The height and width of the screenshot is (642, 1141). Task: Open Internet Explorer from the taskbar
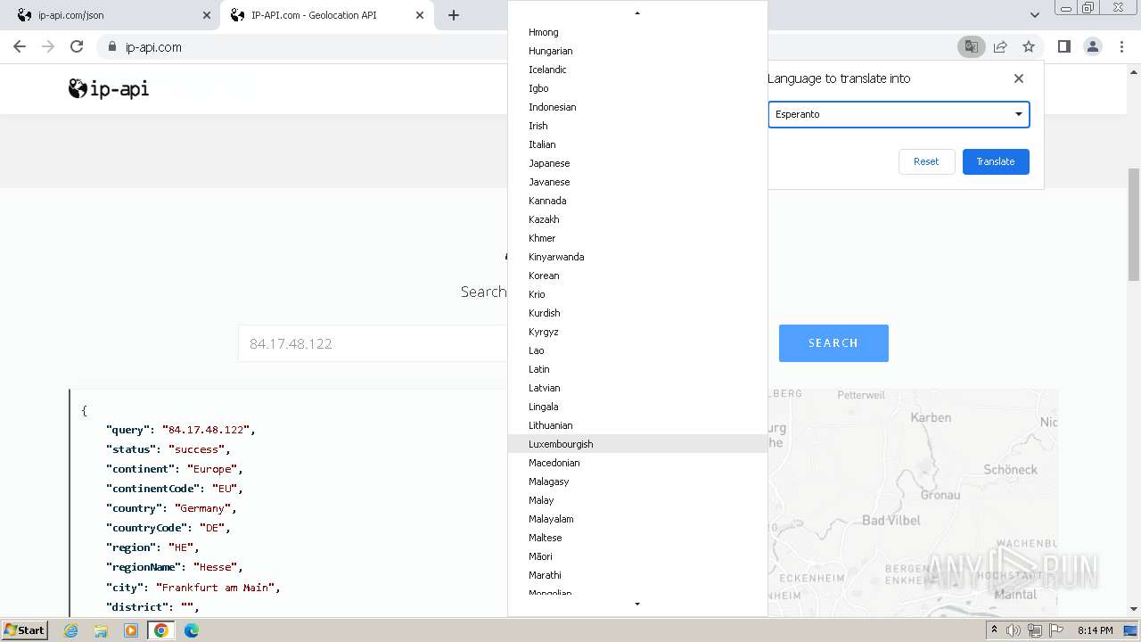[71, 630]
